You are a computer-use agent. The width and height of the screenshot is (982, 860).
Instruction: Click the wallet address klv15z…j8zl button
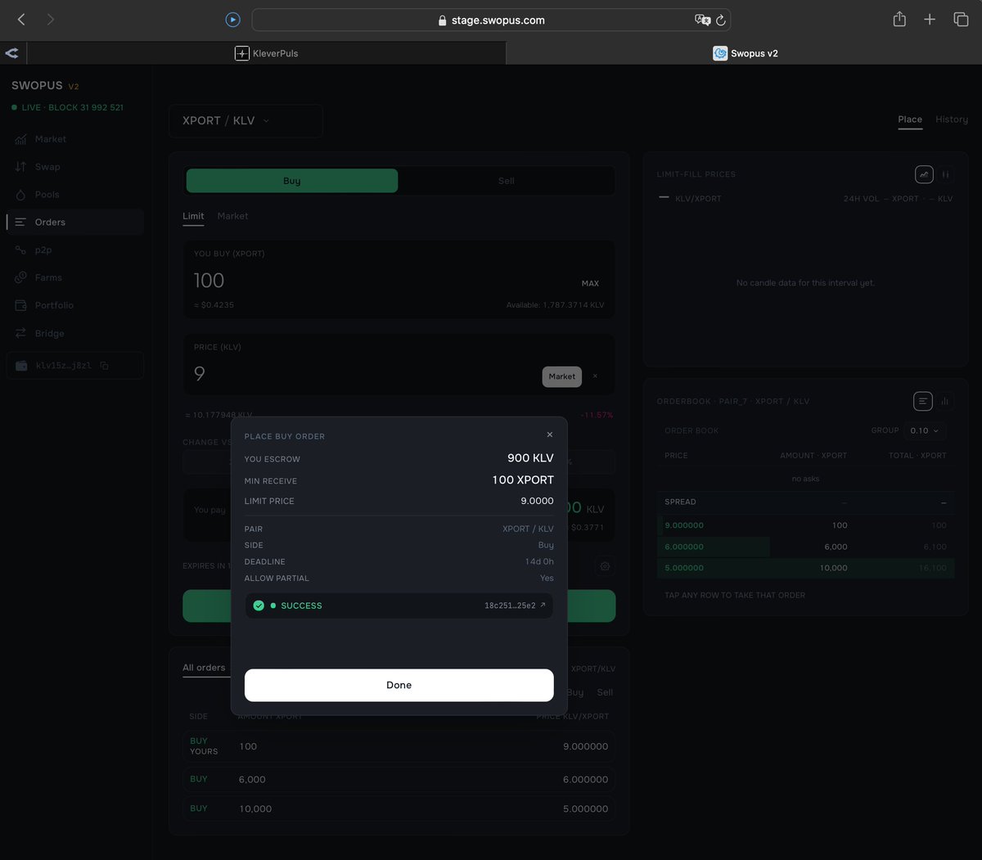(75, 366)
